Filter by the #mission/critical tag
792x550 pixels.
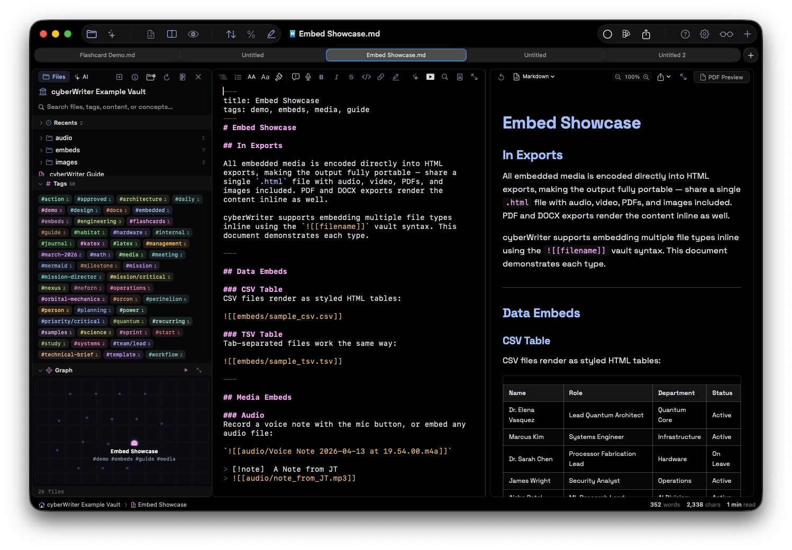(x=140, y=277)
